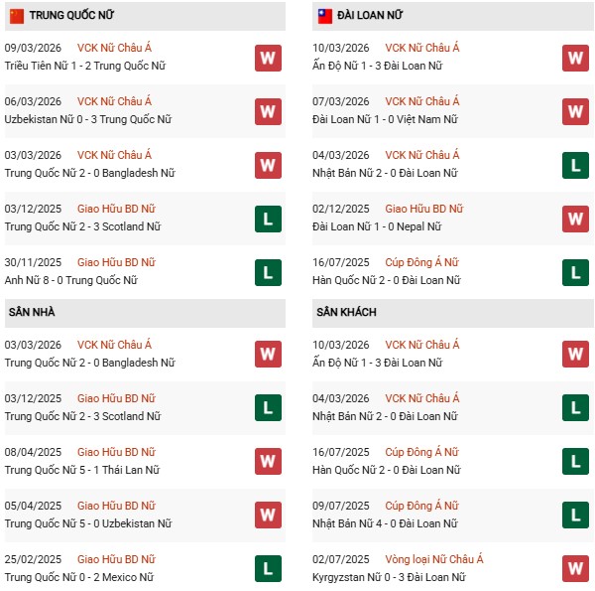Viewport: 595px width, 591px height.
Task: Open VCK Nữ Châu Á link dated 09/03/2026
Action: pos(114,48)
